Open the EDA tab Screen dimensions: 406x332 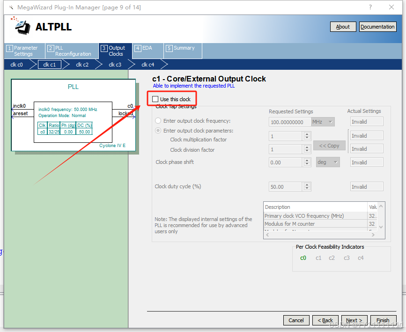tap(148, 51)
